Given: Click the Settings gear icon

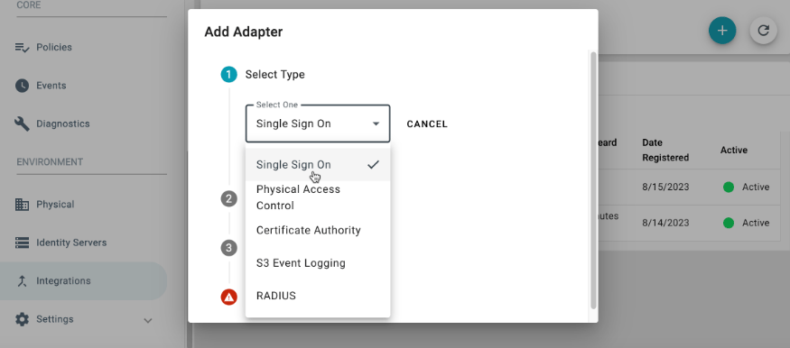Looking at the screenshot, I should [23, 319].
